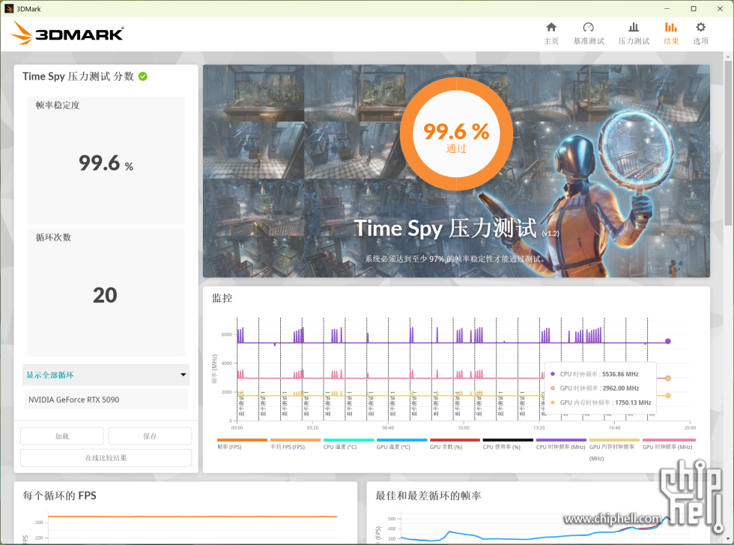Screen dimensions: 734x545
Task: Toggle the CPU 使用率 (%) legend item
Action: (x=508, y=444)
